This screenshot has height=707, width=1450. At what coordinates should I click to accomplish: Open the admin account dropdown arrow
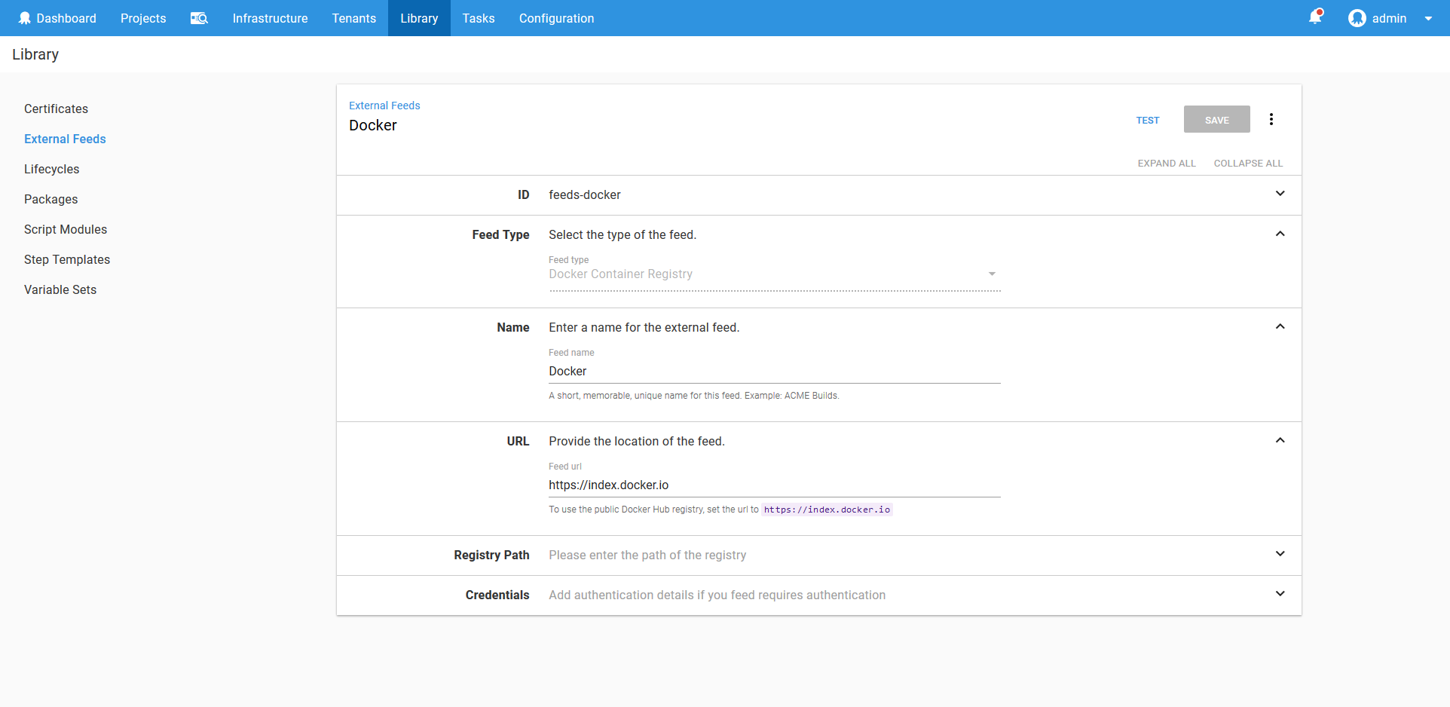(1428, 19)
